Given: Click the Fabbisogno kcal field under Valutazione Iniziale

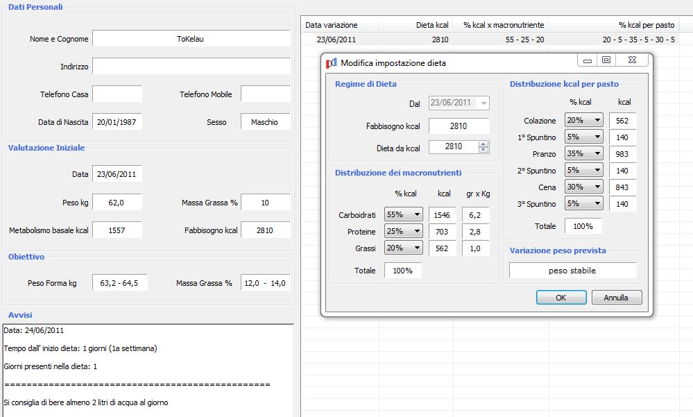Looking at the screenshot, I should pyautogui.click(x=266, y=230).
